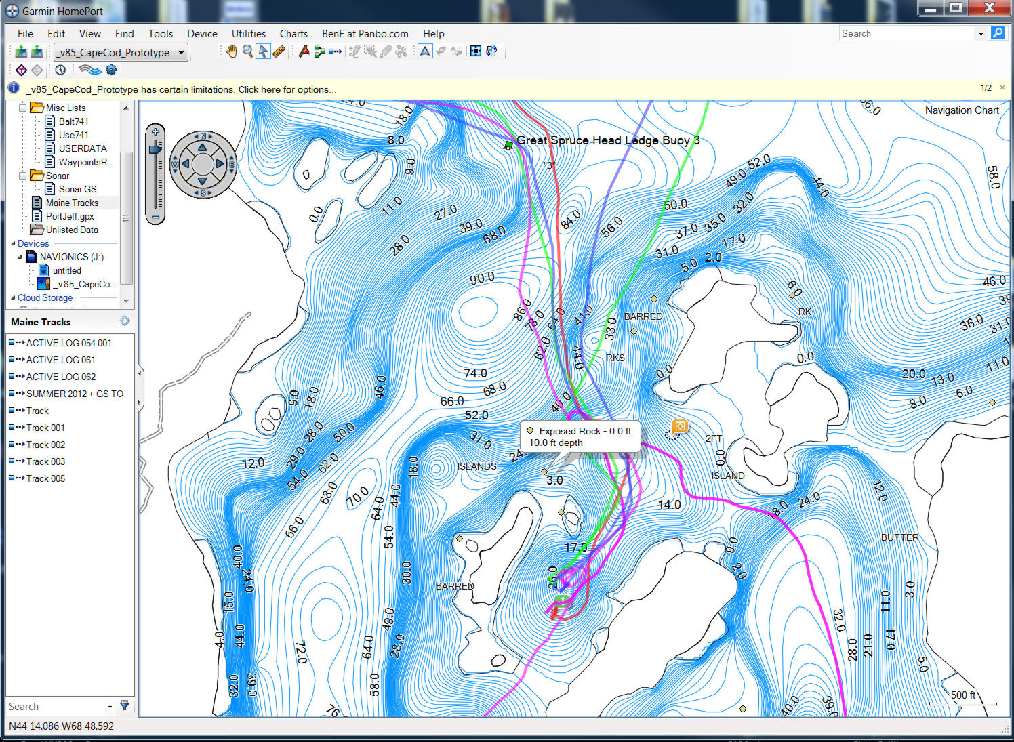Collapse the Misc Lists folder
The image size is (1014, 742).
(x=23, y=108)
